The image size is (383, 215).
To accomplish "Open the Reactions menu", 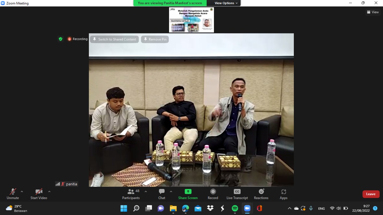I will click(261, 194).
